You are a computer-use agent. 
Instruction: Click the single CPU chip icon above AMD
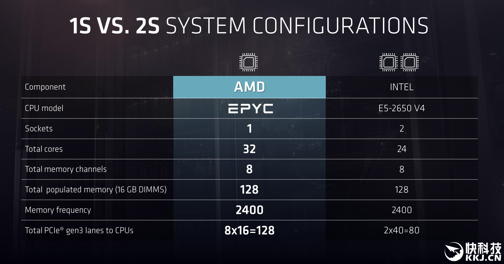pos(248,62)
